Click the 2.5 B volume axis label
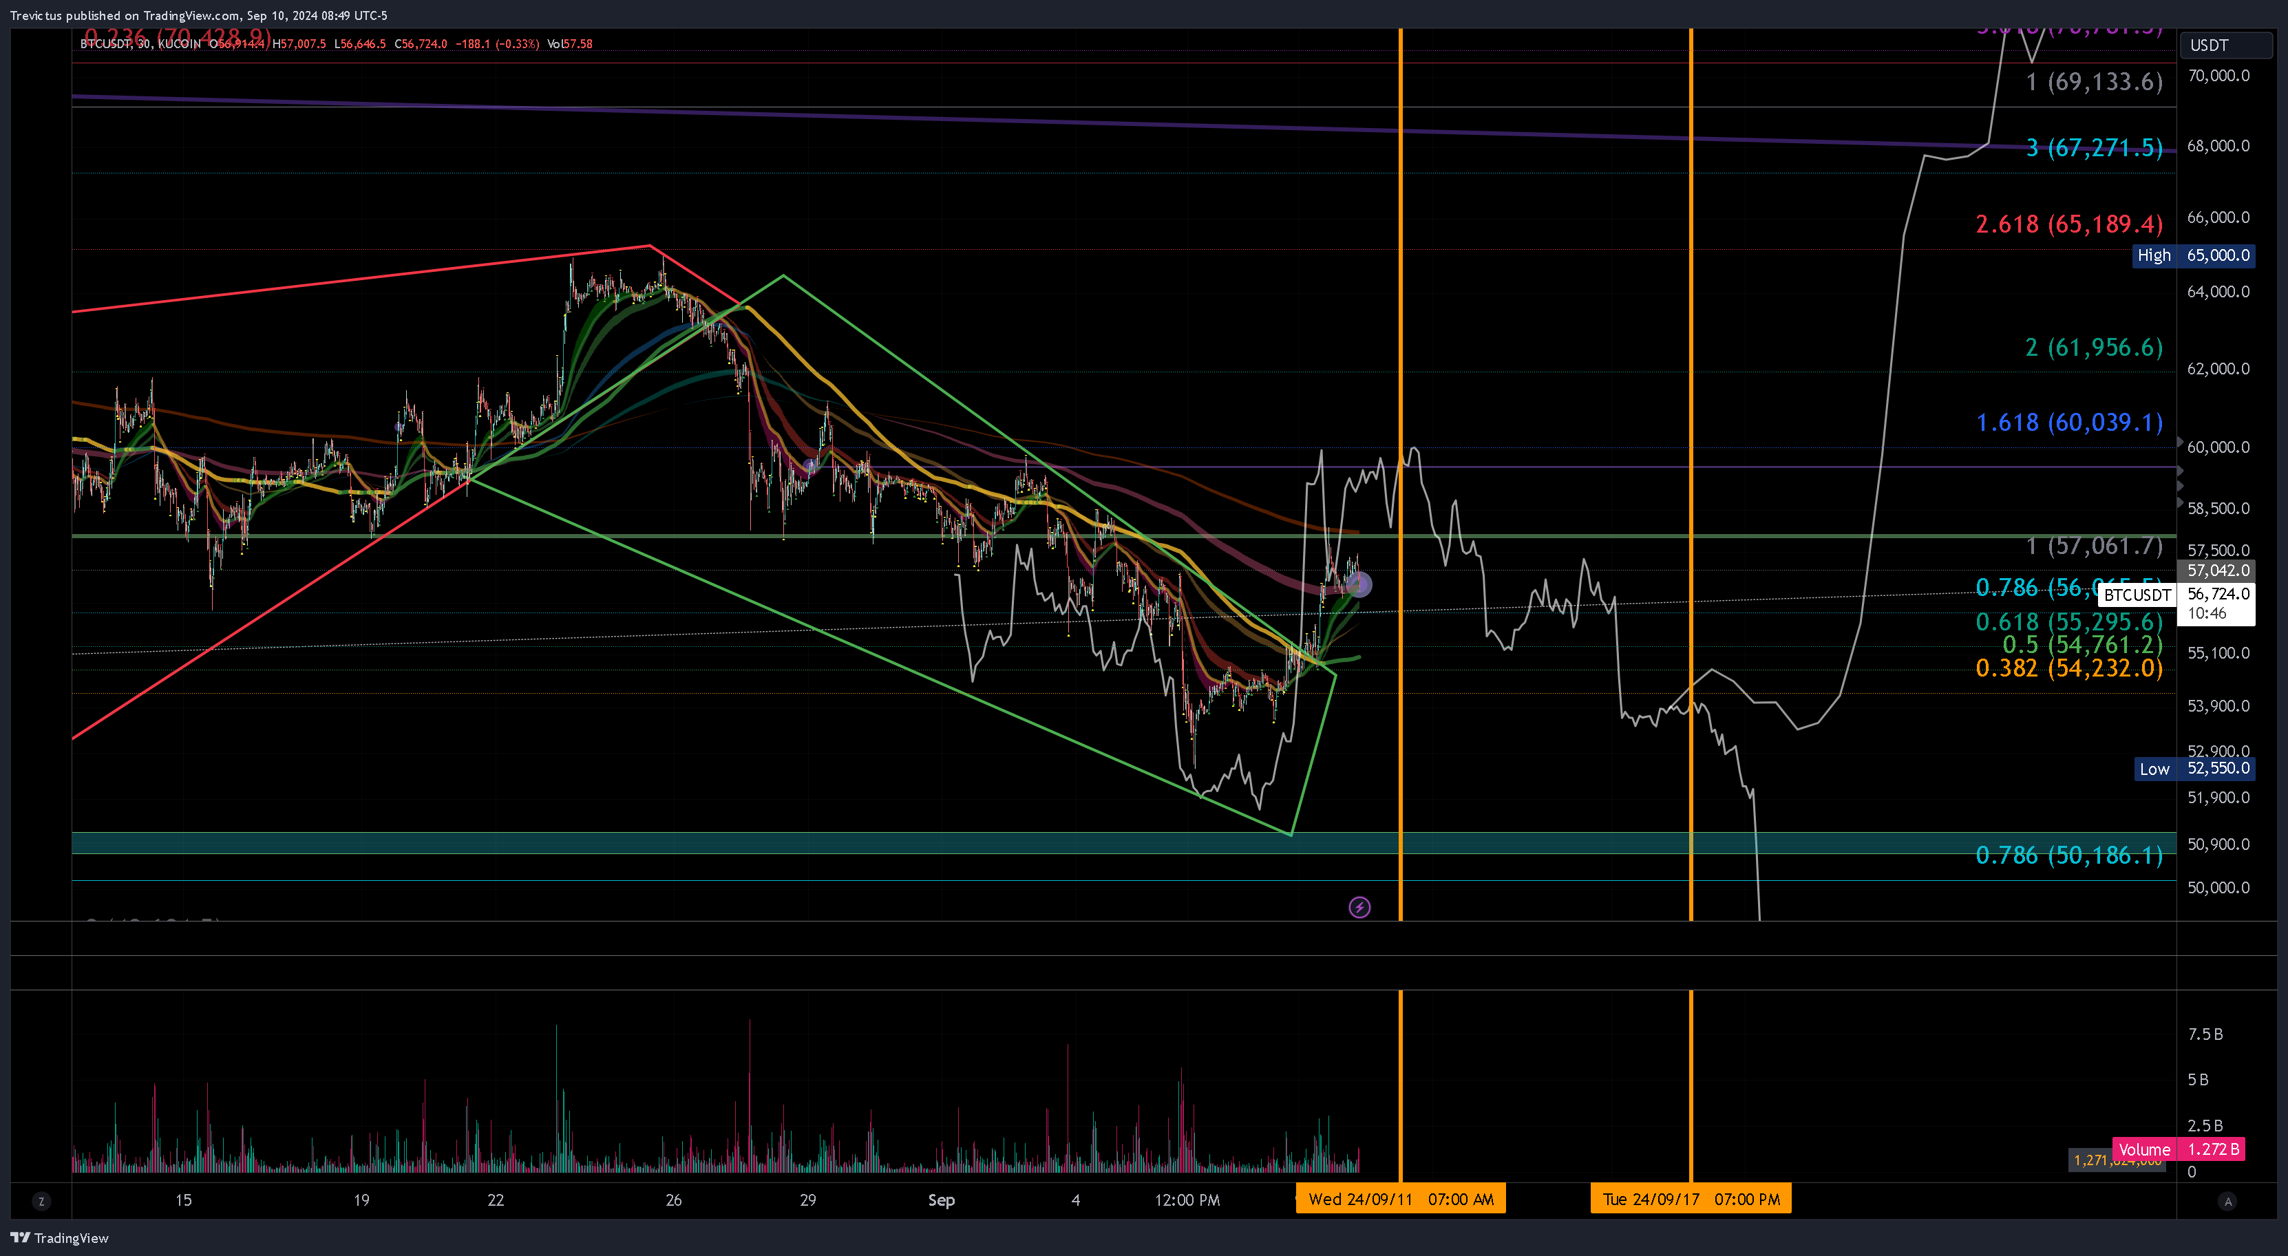Viewport: 2288px width, 1256px height. pos(2205,1127)
